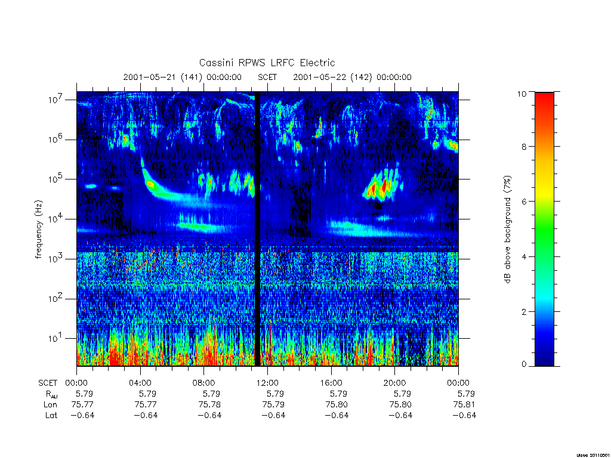
Task: Click the Uiowa date stamp in the corner
Action: tap(594, 455)
